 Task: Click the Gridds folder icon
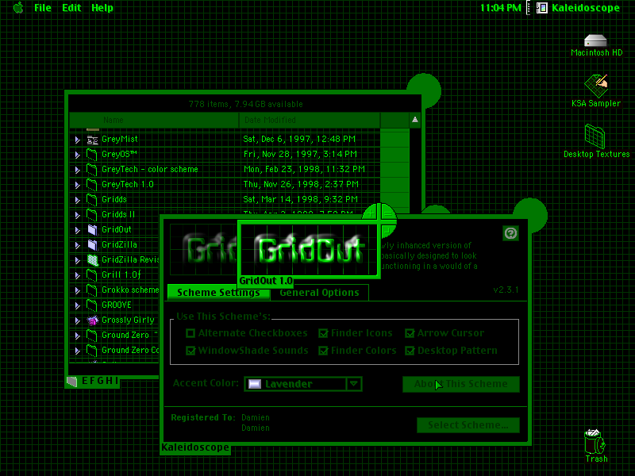click(x=92, y=200)
